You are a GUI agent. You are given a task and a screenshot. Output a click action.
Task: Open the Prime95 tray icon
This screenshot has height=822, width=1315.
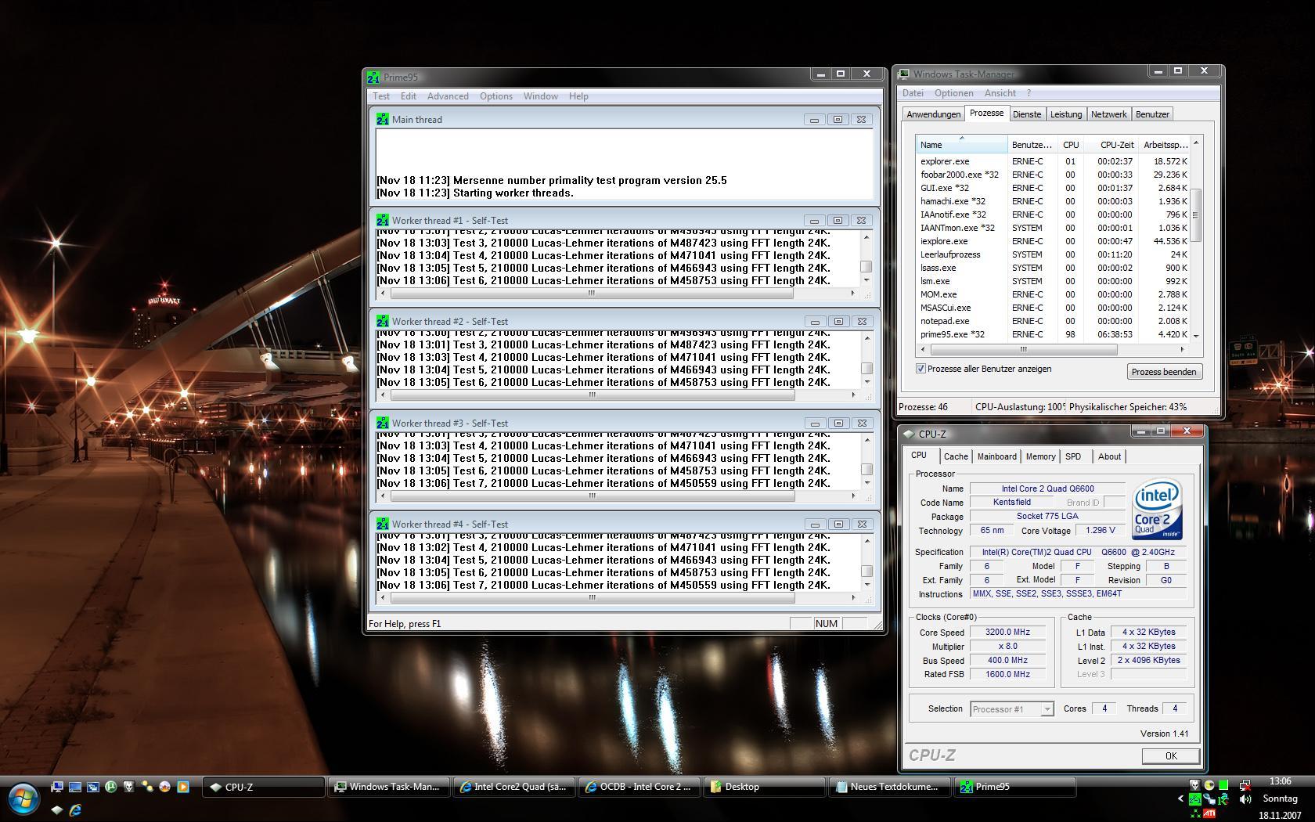pos(1195,799)
